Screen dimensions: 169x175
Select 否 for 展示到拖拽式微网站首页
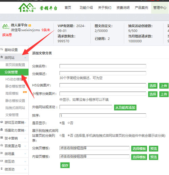pos(69,136)
